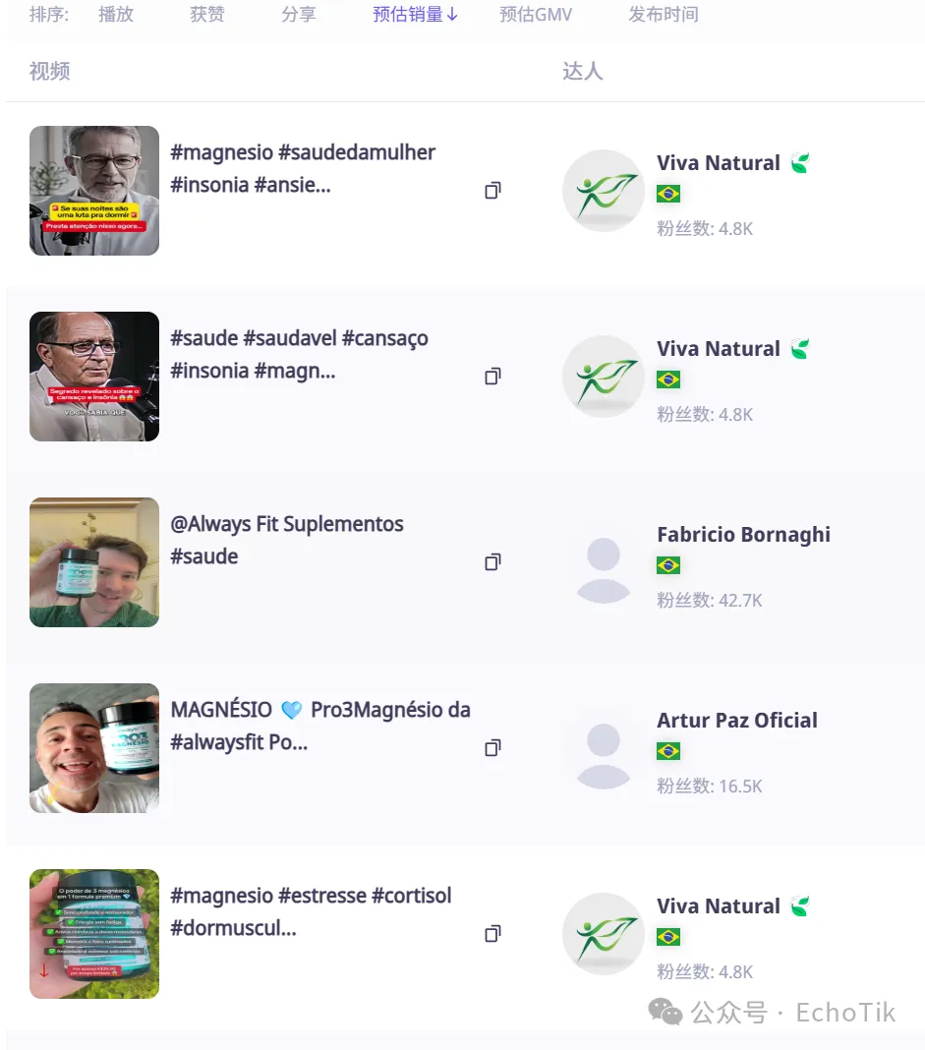Open Artur Paz Oficial's profile avatar
The width and height of the screenshot is (925, 1050).
point(603,748)
